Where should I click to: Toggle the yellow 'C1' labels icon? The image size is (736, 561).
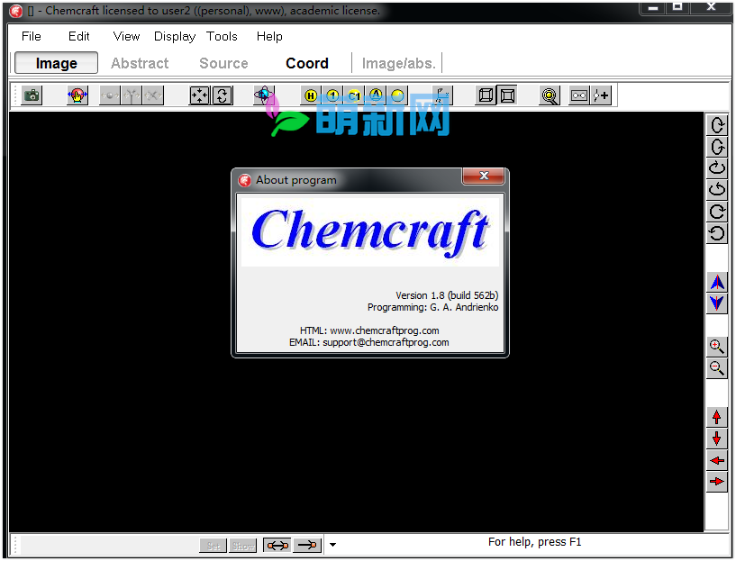354,95
